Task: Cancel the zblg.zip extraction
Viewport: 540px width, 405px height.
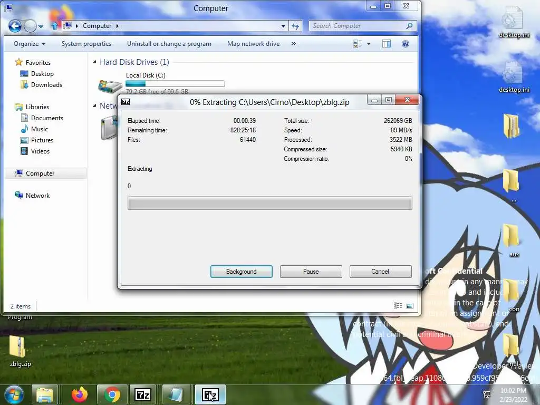Action: tap(380, 272)
